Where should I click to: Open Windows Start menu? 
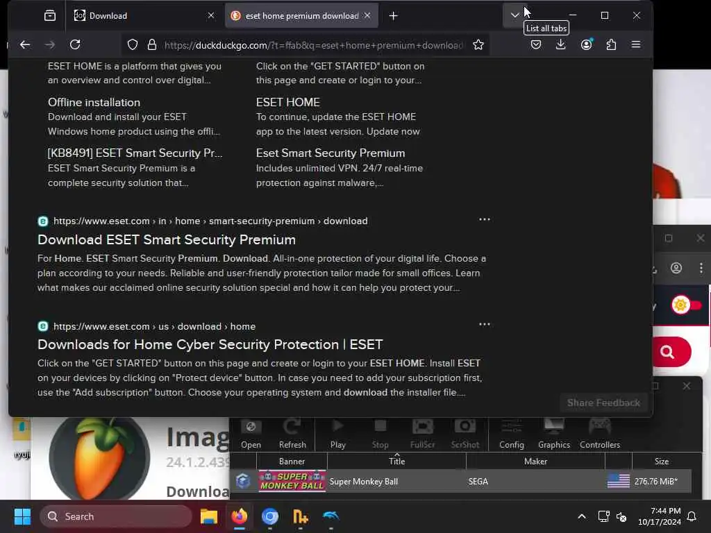point(22,516)
